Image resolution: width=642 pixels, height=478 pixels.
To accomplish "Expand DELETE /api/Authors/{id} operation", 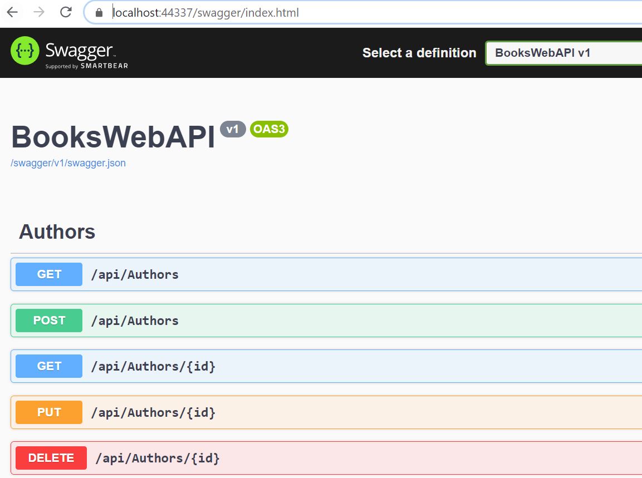I will [334, 458].
